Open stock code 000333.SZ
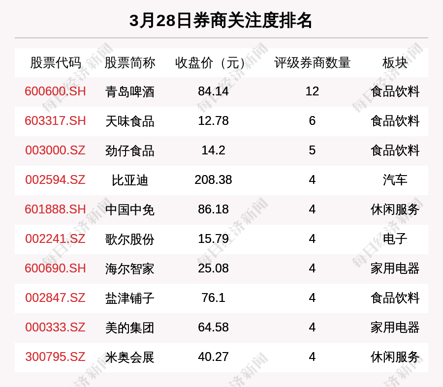The image size is (443, 387). coord(55,327)
